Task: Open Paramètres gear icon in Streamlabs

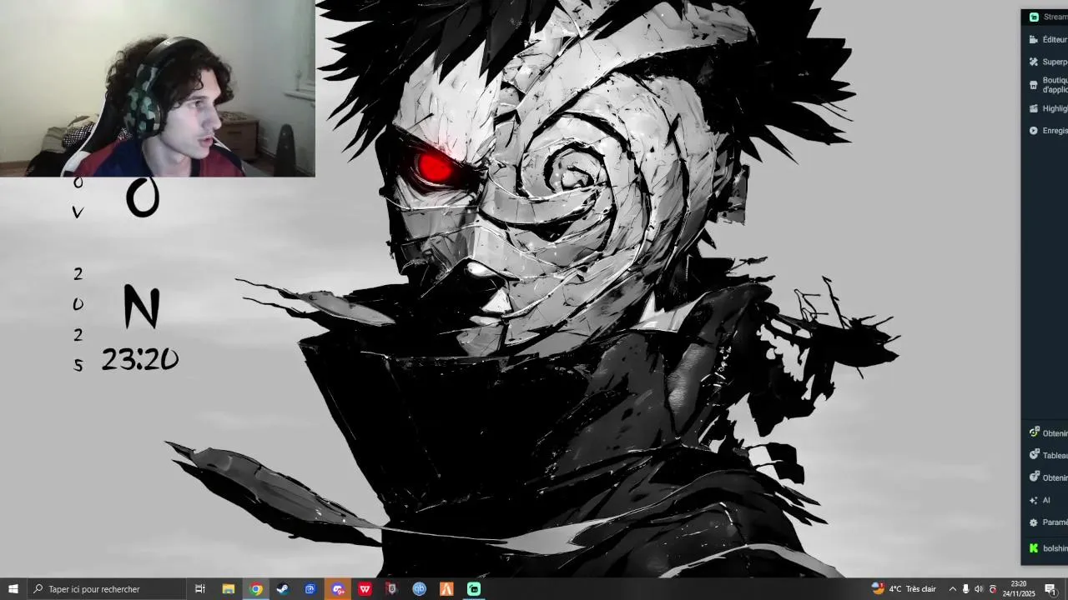Action: click(x=1034, y=522)
